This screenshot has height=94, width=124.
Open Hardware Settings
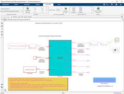tap(27, 10)
